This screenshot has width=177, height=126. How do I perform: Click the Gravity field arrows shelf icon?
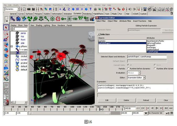41,19
